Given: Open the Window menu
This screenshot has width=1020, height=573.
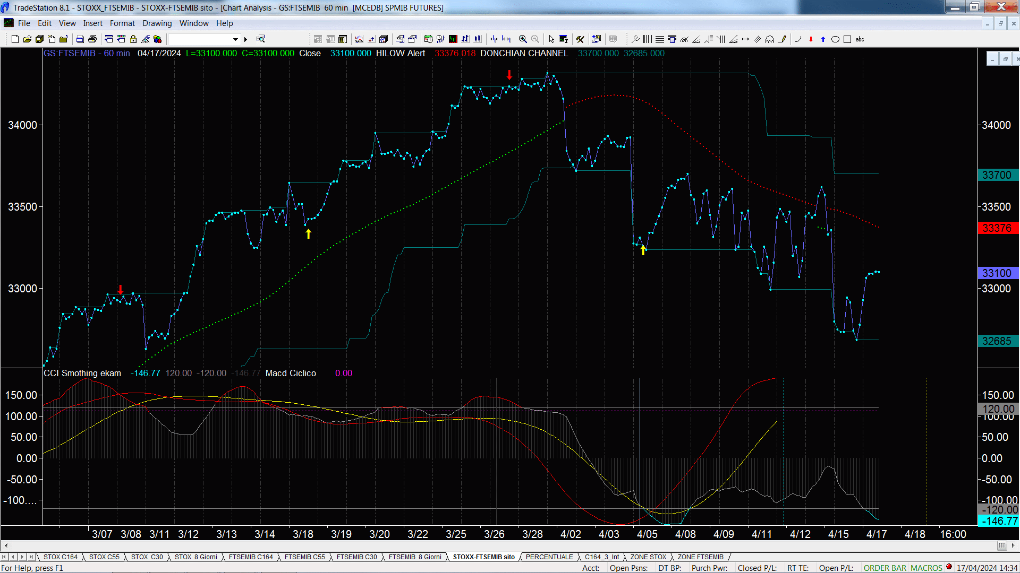Looking at the screenshot, I should (x=194, y=23).
